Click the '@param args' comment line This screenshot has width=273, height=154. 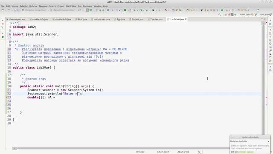click(x=35, y=79)
